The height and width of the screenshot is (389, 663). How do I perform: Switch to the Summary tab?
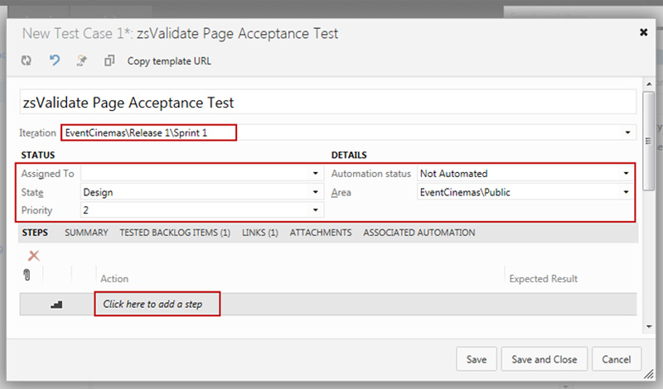tap(86, 233)
